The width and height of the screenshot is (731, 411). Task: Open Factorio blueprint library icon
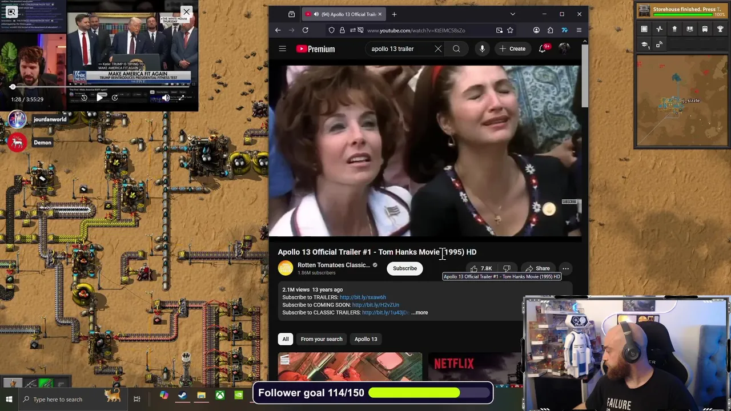644,29
